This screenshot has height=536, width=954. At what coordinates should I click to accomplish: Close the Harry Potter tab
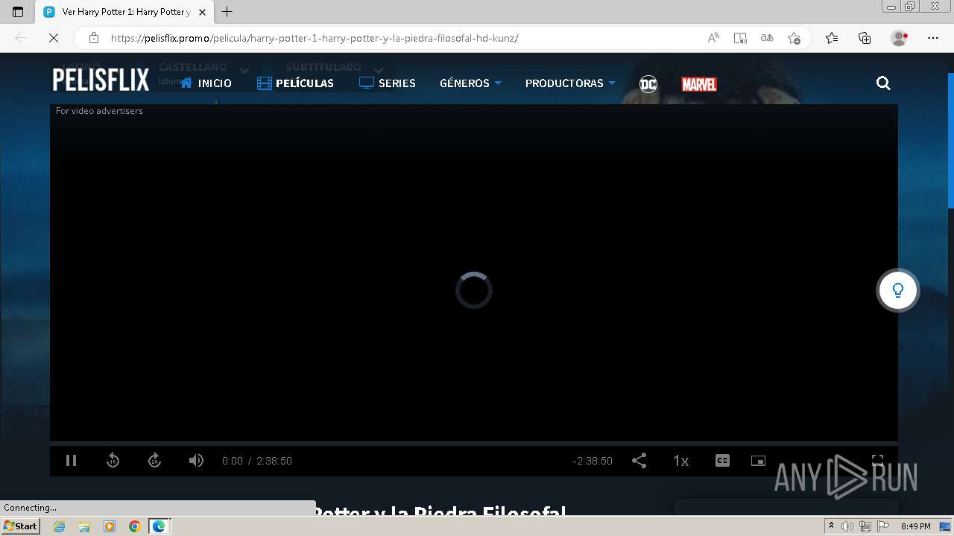coord(202,12)
